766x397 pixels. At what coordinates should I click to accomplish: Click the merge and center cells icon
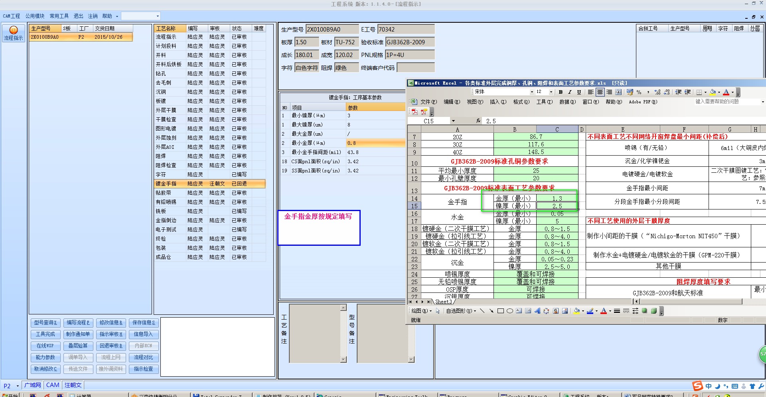click(618, 92)
